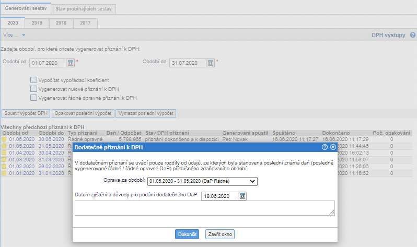Click help icon next to DPH výstupy
Screen dimensions: 417x247
point(412,35)
